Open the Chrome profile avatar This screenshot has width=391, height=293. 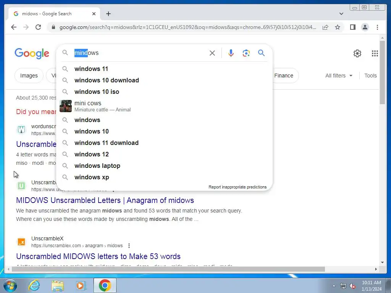click(x=365, y=27)
